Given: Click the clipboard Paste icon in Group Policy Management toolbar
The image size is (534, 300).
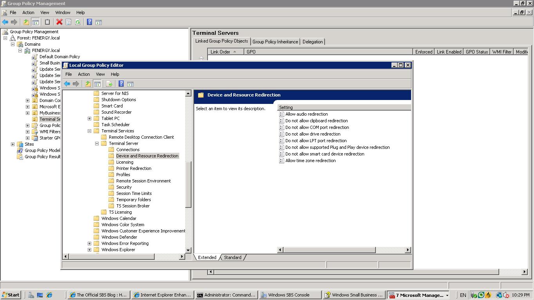Looking at the screenshot, I should coord(47,22).
